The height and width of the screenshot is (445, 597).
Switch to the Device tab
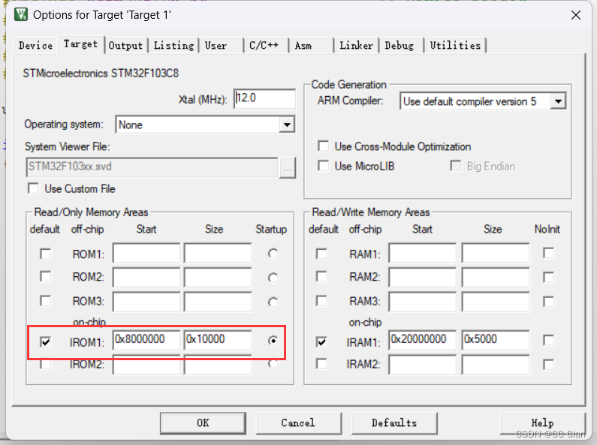(x=36, y=45)
